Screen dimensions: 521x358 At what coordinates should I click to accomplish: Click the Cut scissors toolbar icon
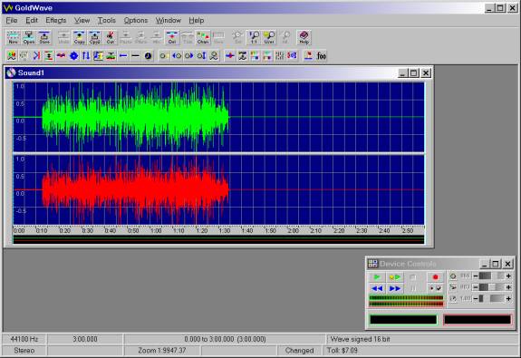tap(111, 37)
